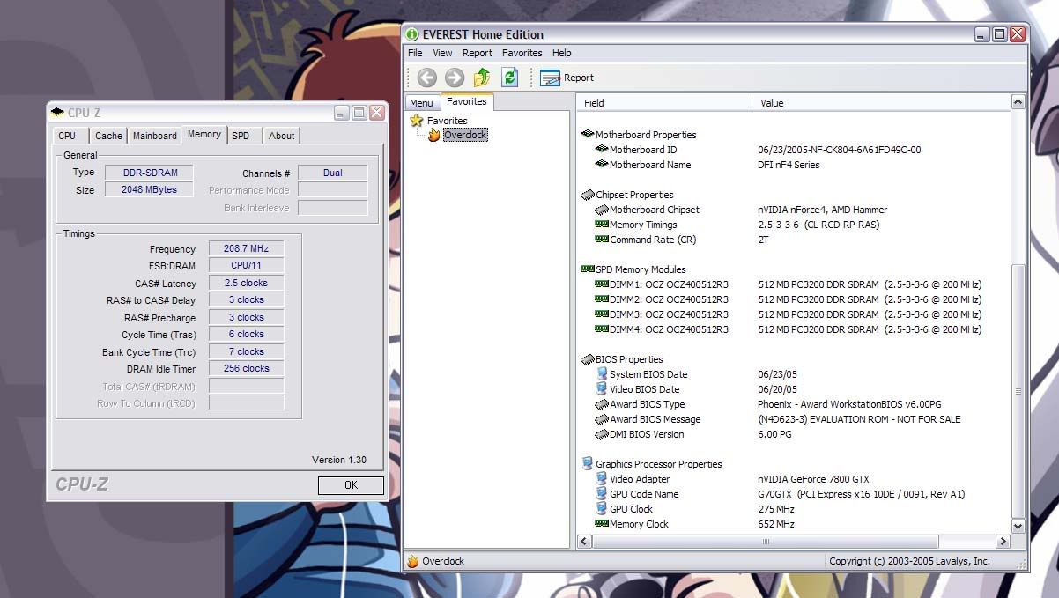Open the CPU tab in CPU-Z
Screen dimensions: 1059x598
tap(67, 136)
